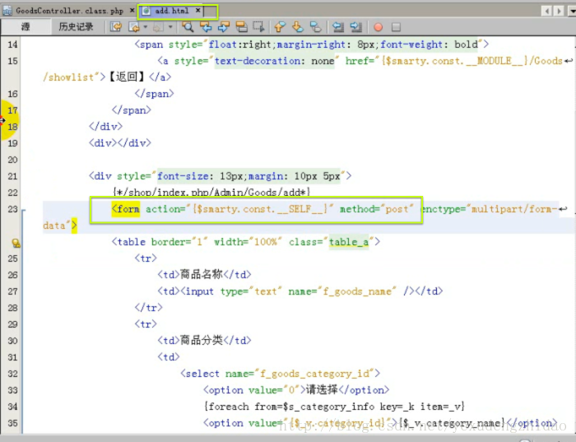Image resolution: width=576 pixels, height=442 pixels.
Task: Click line number 14 in the gutter
Action: [x=12, y=44]
